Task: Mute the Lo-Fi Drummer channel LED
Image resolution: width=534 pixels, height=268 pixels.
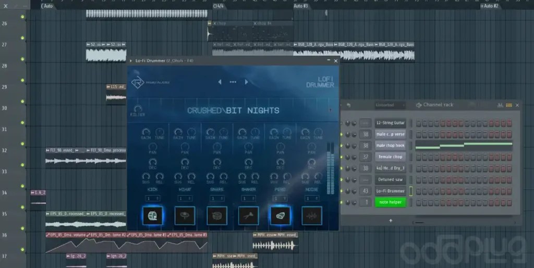Action: [x=342, y=191]
